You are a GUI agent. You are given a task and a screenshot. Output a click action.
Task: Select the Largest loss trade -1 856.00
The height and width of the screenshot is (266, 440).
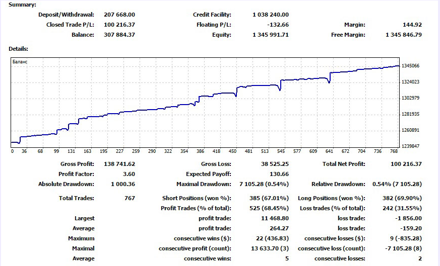(408, 218)
